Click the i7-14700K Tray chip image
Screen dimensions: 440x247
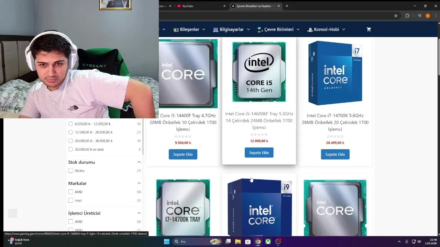[x=183, y=208]
